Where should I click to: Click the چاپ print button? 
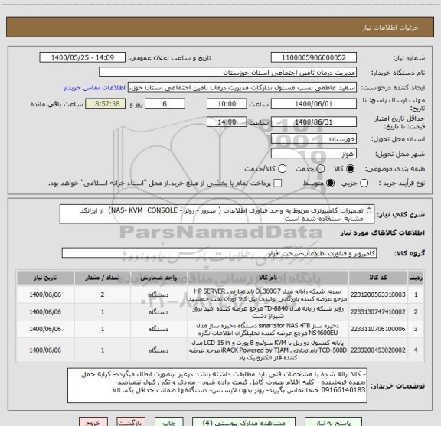(168, 422)
